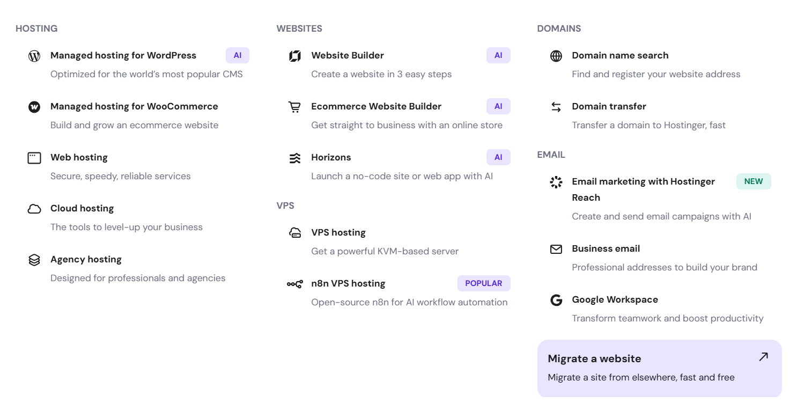This screenshot has height=403, width=797.
Task: Click the Website Builder link
Action: click(x=348, y=56)
